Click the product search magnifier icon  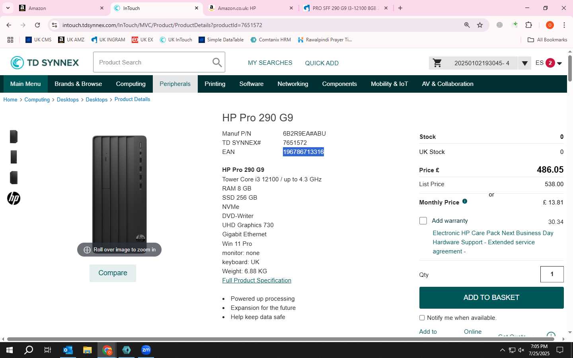tap(217, 62)
